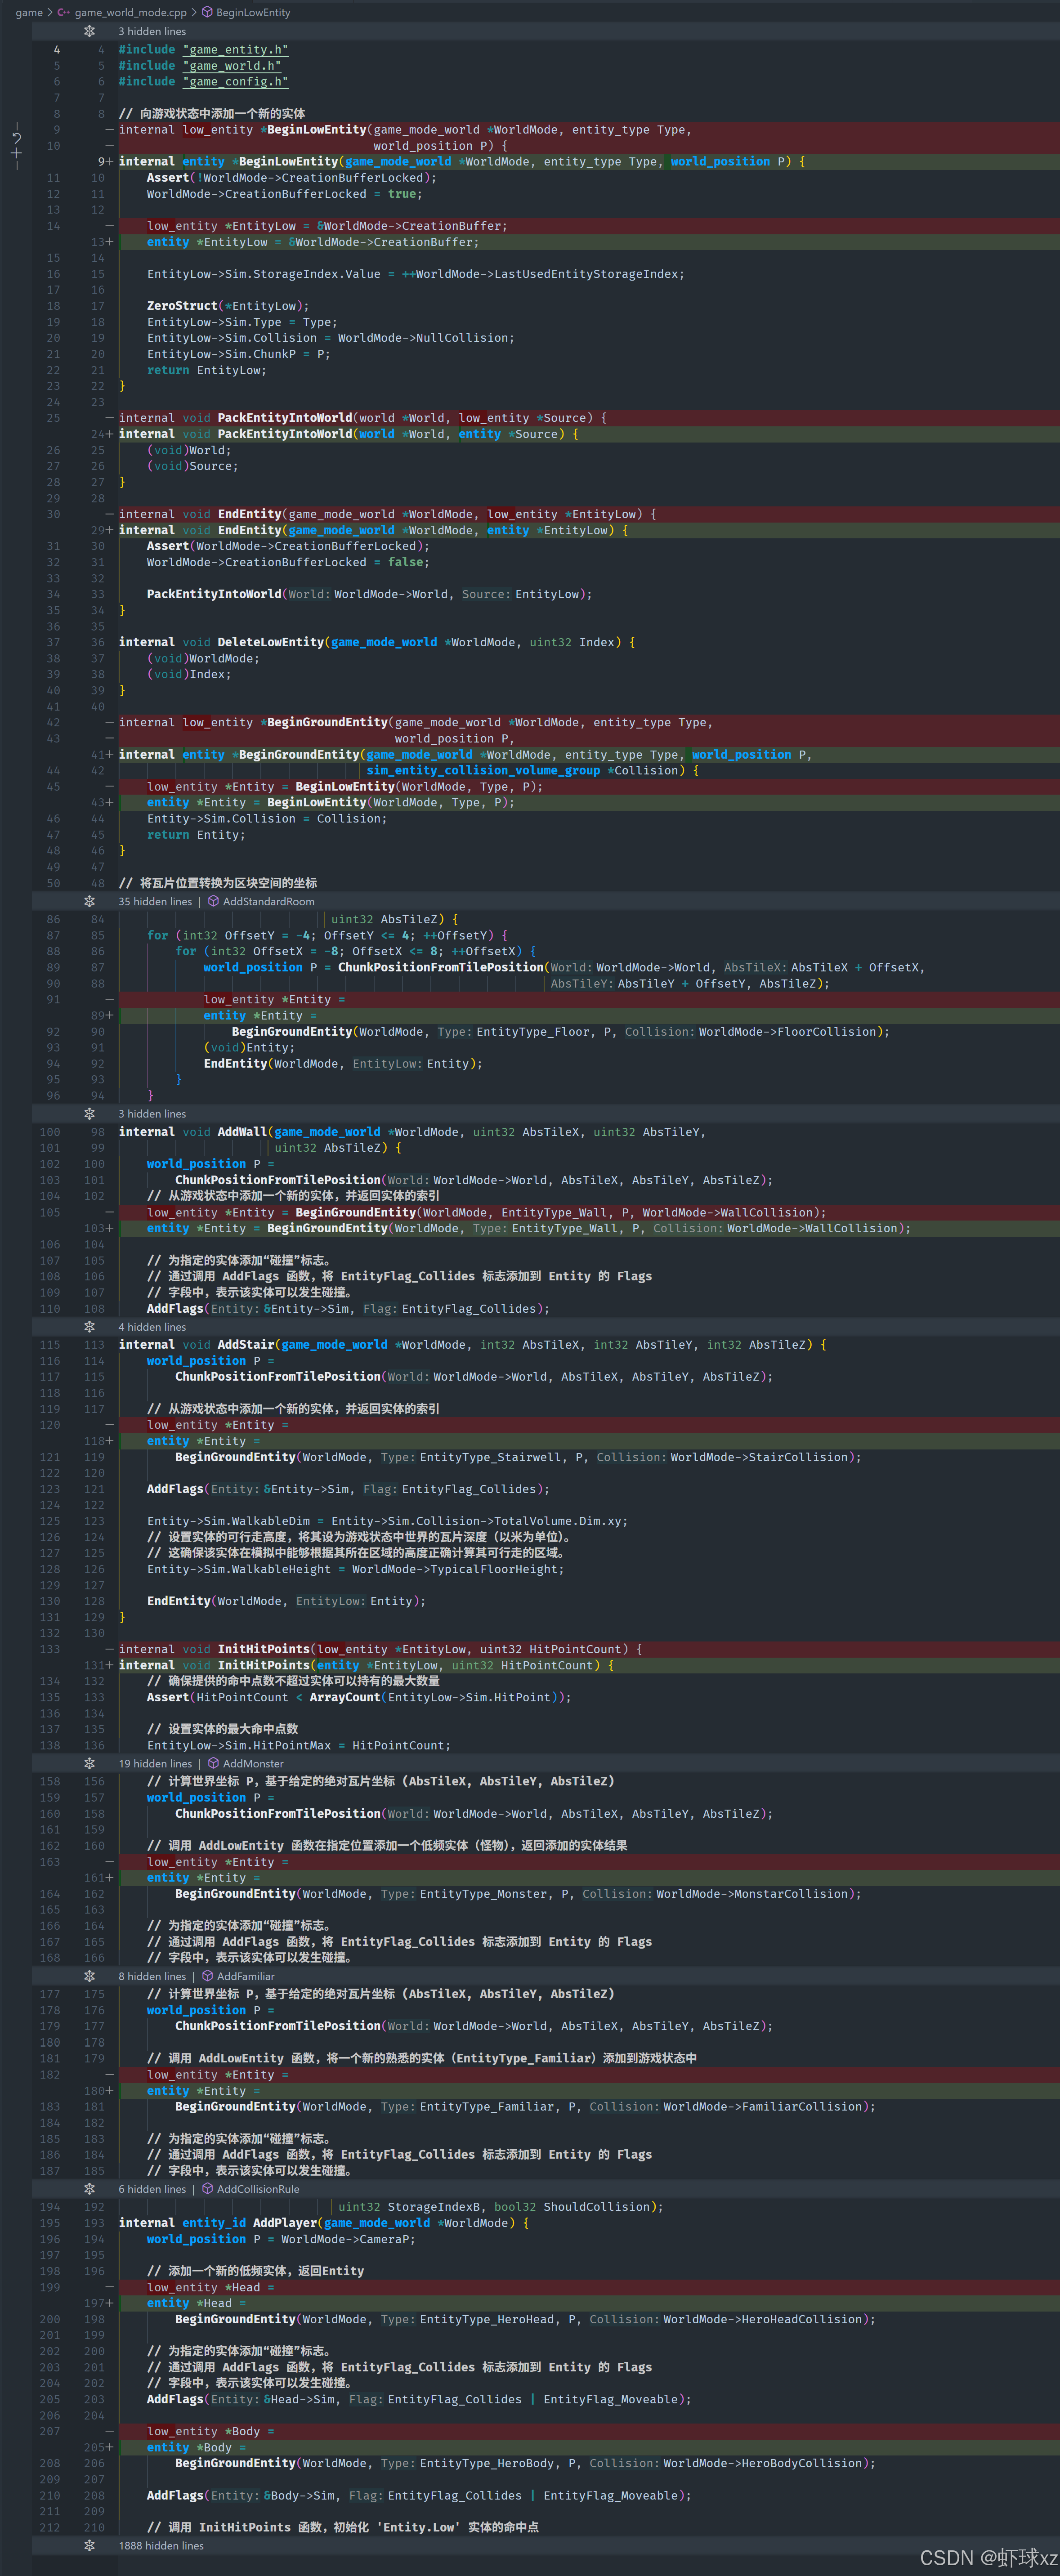Click unfold icon beside 6 hidden lines

pos(89,2189)
